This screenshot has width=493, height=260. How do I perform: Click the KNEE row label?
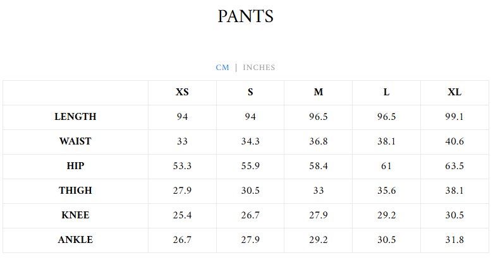tap(75, 215)
